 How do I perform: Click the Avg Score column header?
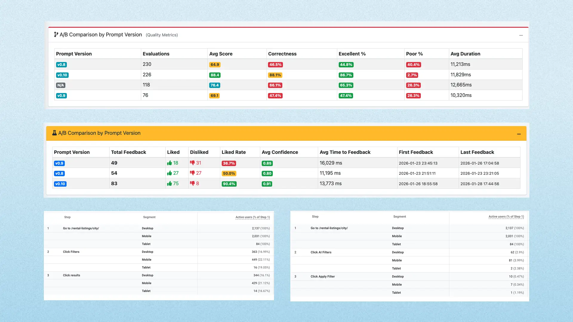(x=221, y=54)
